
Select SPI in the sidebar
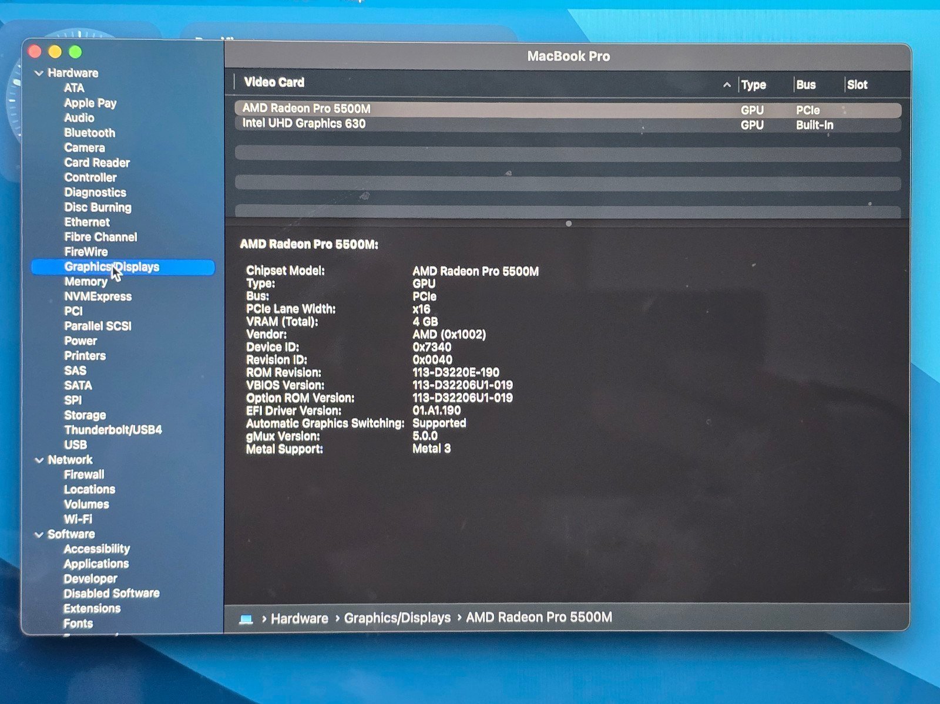pyautogui.click(x=73, y=400)
